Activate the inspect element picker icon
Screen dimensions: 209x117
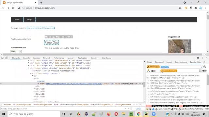[x=3, y=58]
